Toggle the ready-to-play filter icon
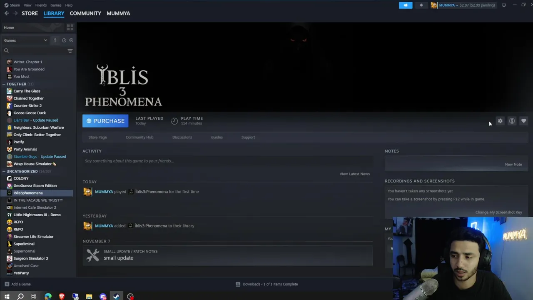 click(x=71, y=40)
